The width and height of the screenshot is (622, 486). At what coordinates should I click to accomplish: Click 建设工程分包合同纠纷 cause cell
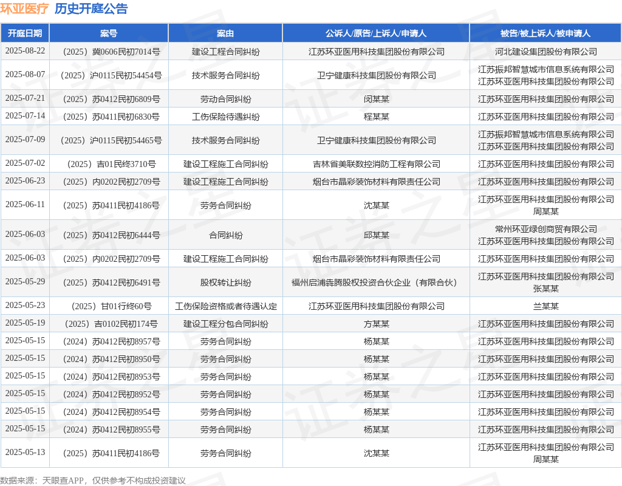[x=226, y=324]
